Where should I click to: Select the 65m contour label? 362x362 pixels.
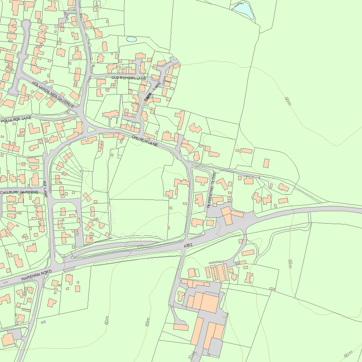pos(148,322)
